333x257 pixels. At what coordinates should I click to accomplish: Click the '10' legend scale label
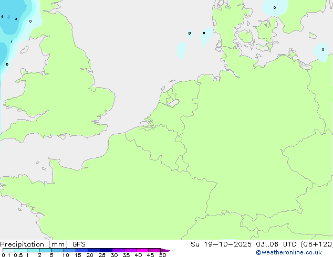click(x=66, y=255)
